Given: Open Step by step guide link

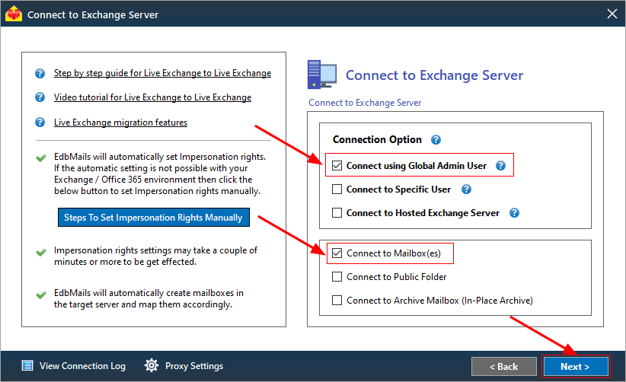Looking at the screenshot, I should point(162,73).
